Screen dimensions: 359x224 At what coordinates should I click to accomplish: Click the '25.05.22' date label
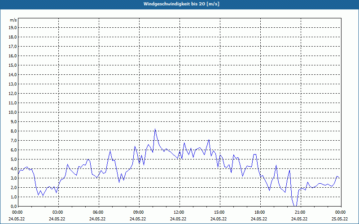click(340, 219)
